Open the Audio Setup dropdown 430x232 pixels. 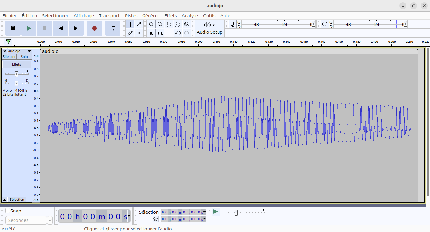(x=209, y=28)
